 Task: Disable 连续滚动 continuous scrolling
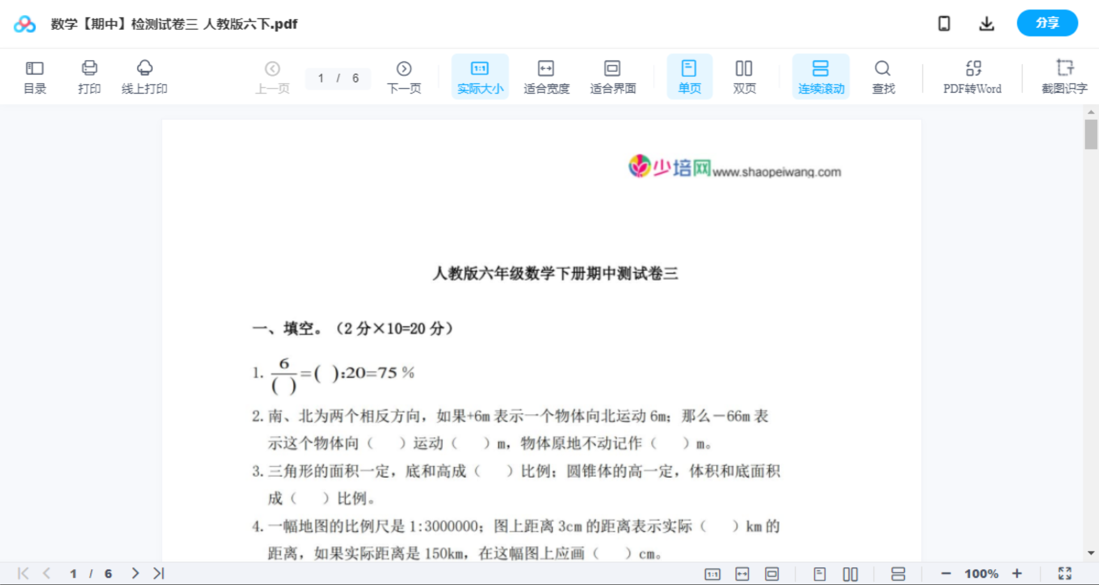coord(821,76)
